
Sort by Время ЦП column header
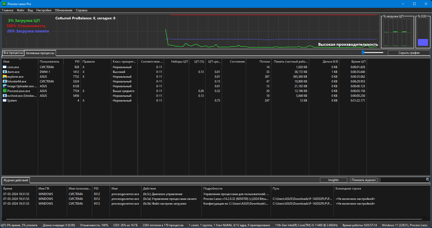[353, 62]
